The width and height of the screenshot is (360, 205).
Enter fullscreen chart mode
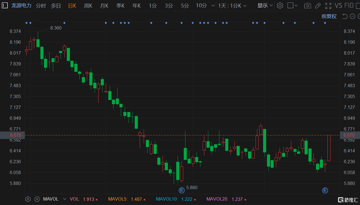pyautogui.click(x=328, y=6)
